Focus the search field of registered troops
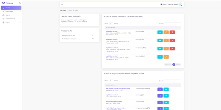 (x=172, y=24)
